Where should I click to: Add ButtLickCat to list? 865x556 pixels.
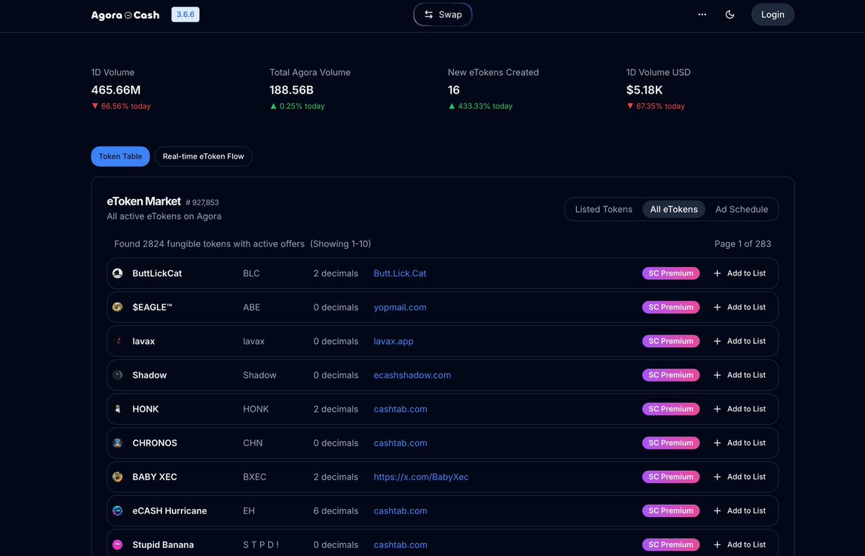[740, 273]
